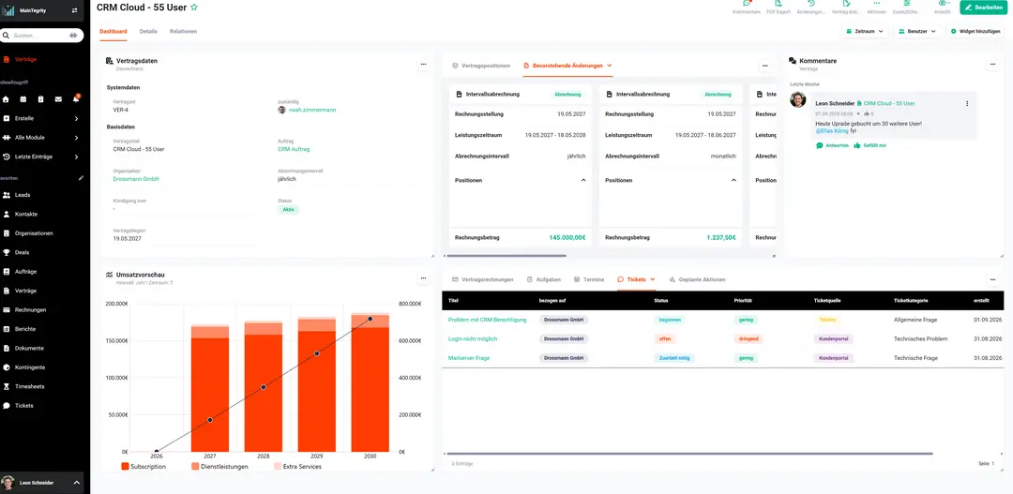Toggle Extra Services series in chart legend
This screenshot has width=1013, height=494.
(297, 466)
